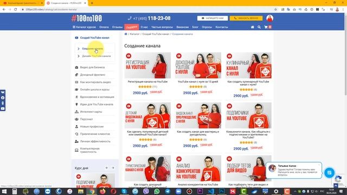The height and width of the screenshot is (195, 347).
Task: Open 'Доходный YouTube с нуля' course thumbnail
Action: [x=198, y=65]
